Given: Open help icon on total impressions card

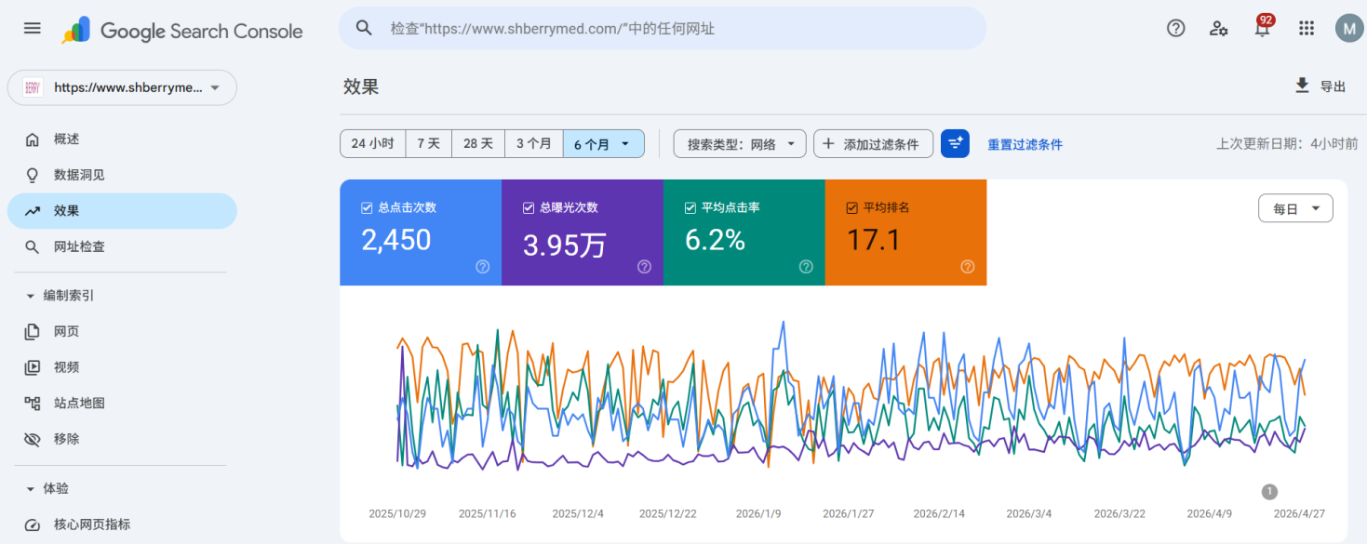Looking at the screenshot, I should pos(644,267).
